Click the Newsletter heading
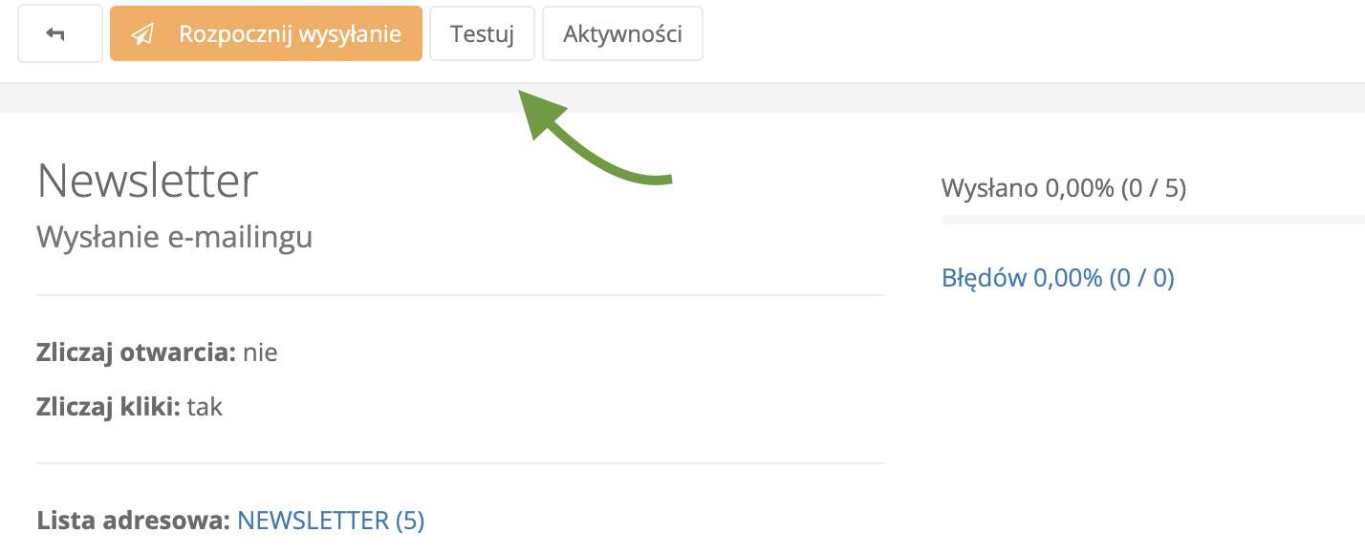The width and height of the screenshot is (1365, 554). coord(147,181)
